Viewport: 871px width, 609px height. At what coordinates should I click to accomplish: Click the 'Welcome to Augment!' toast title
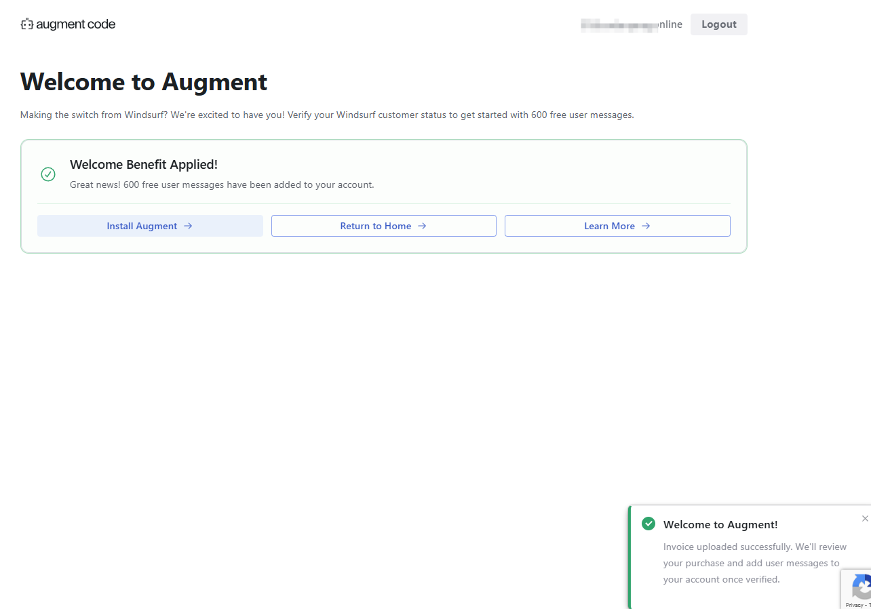tap(720, 524)
